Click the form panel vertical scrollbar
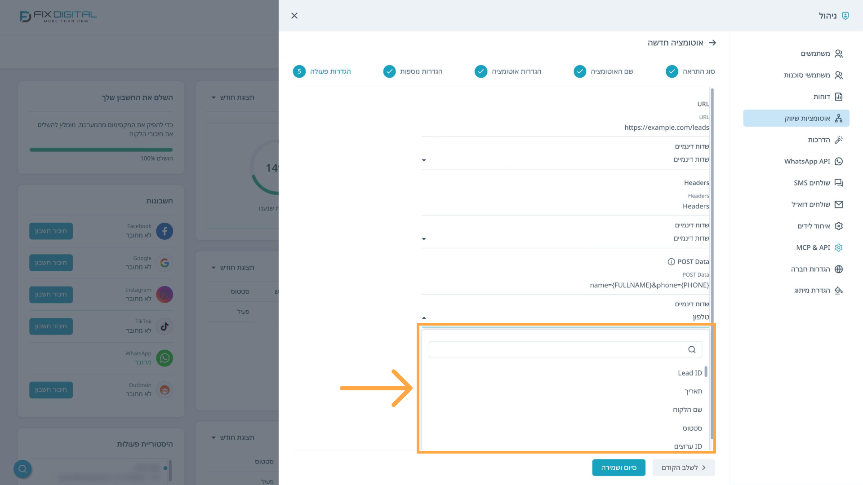 pyautogui.click(x=712, y=264)
